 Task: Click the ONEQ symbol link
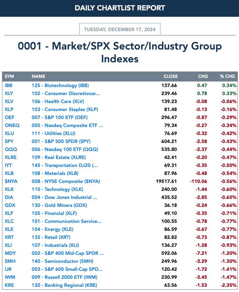point(12,125)
